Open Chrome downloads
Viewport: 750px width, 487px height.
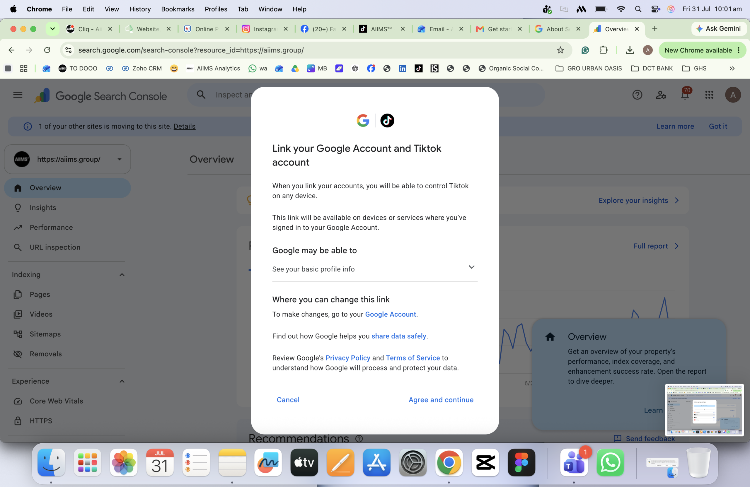(630, 50)
